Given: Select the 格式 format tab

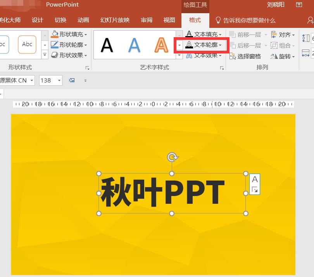Looking at the screenshot, I should click(x=195, y=20).
